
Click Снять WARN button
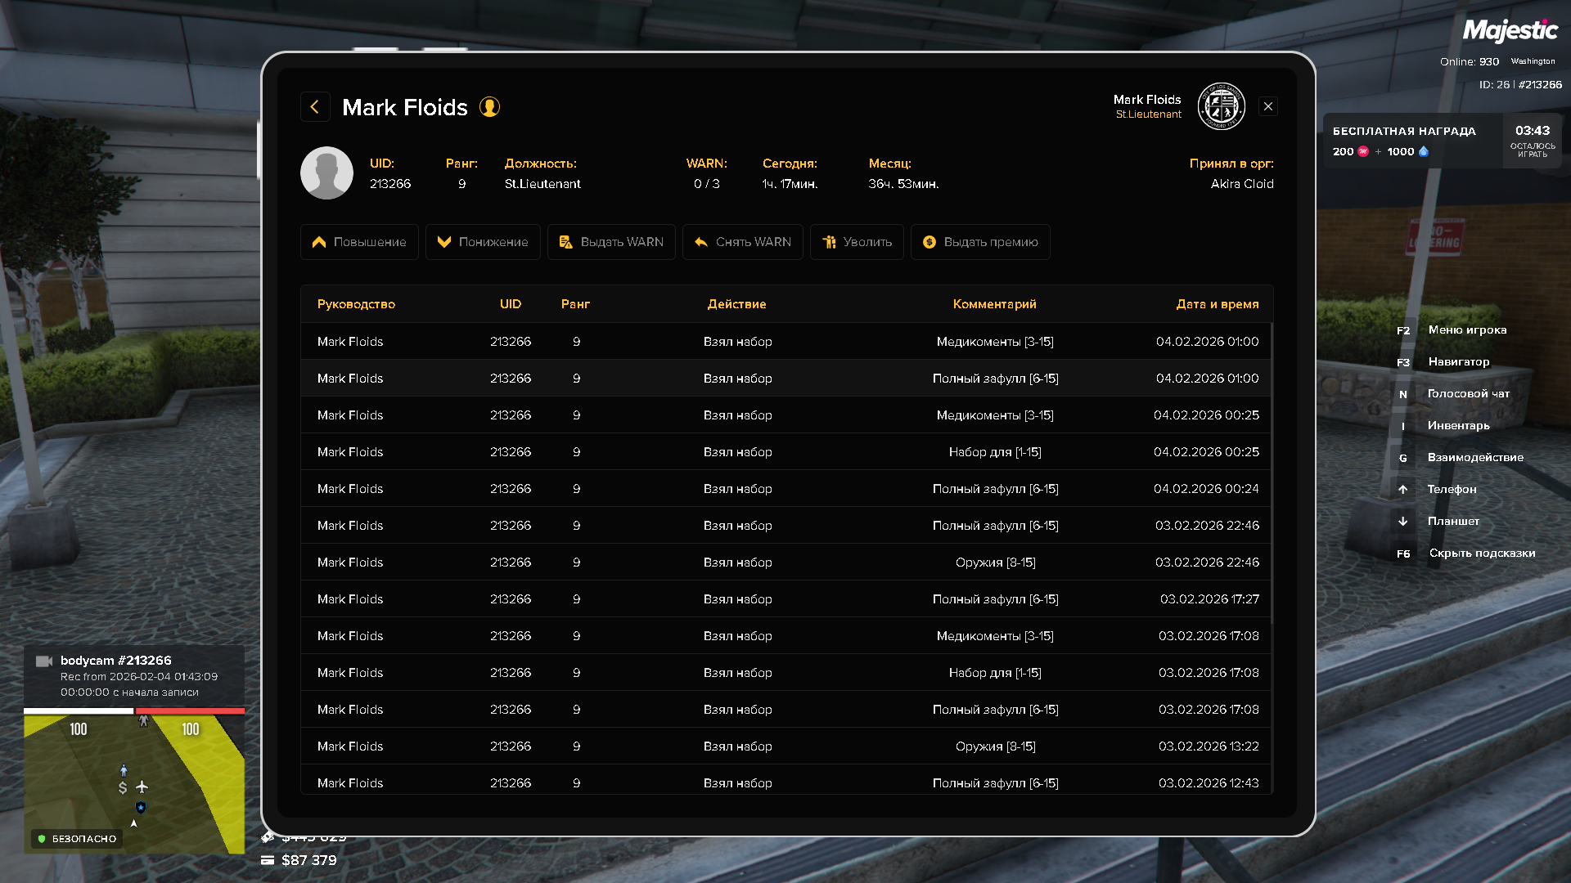(x=743, y=242)
